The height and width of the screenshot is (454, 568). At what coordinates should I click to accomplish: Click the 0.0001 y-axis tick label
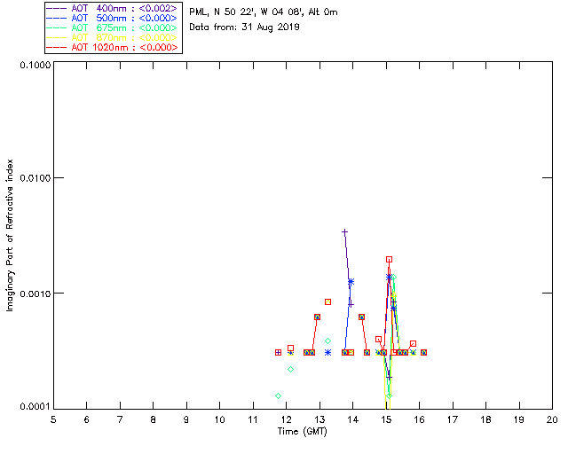[x=35, y=407]
